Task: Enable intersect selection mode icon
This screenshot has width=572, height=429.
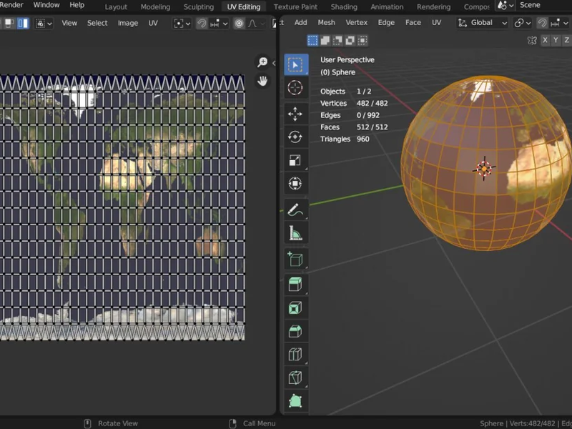Action: pos(363,41)
